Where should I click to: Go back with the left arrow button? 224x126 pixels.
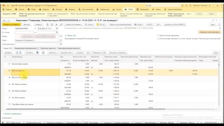5,20
